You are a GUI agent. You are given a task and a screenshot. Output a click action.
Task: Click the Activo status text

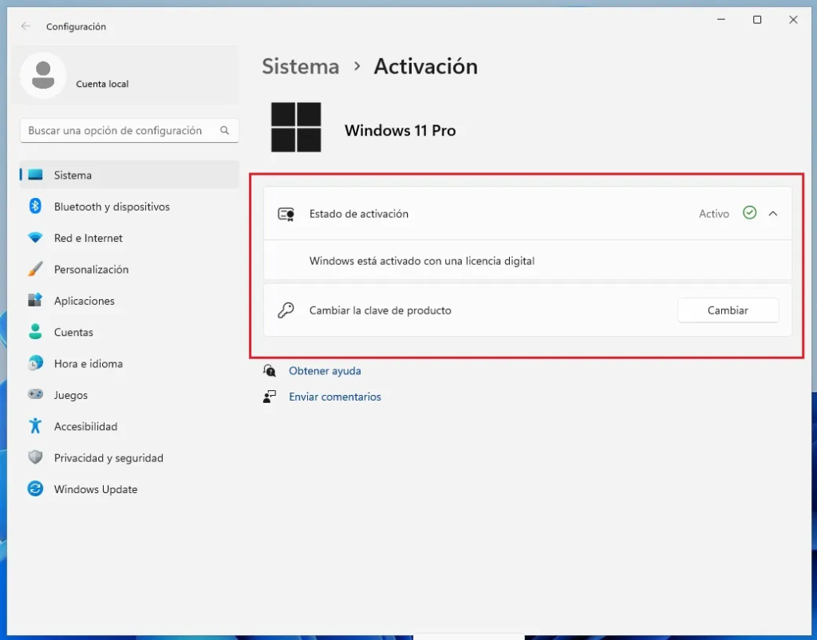(714, 214)
